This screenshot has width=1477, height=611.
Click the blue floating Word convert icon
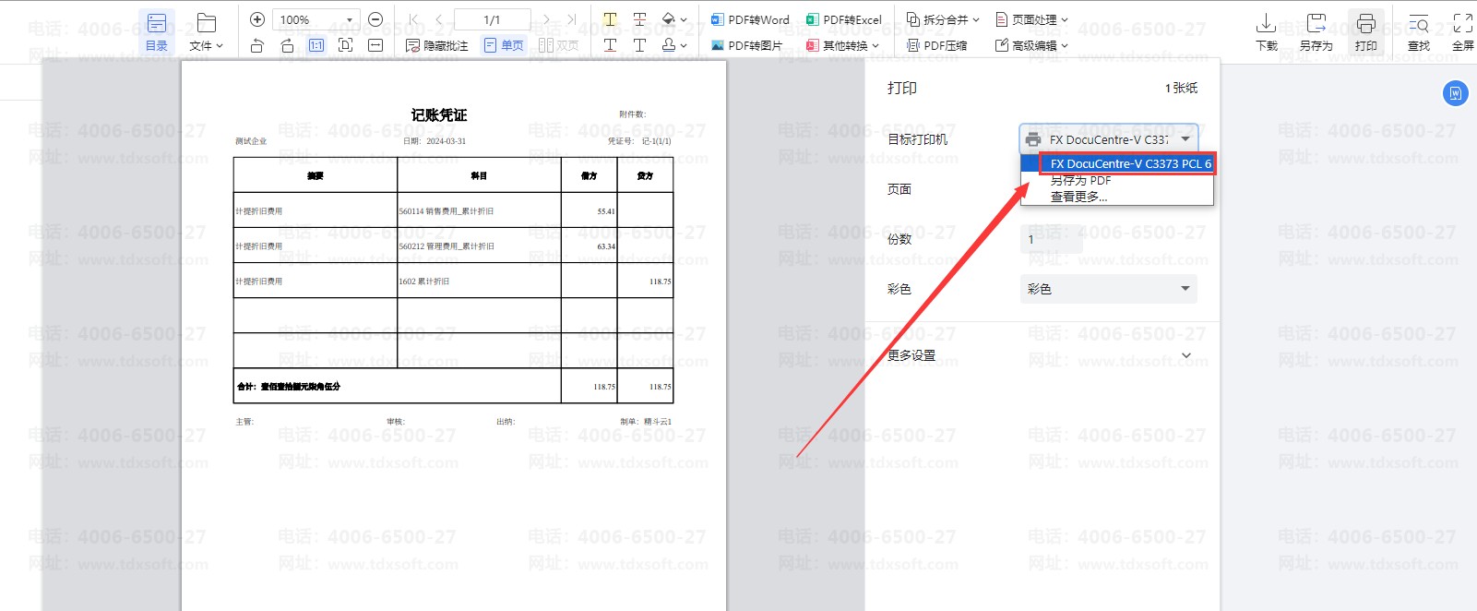[1455, 93]
